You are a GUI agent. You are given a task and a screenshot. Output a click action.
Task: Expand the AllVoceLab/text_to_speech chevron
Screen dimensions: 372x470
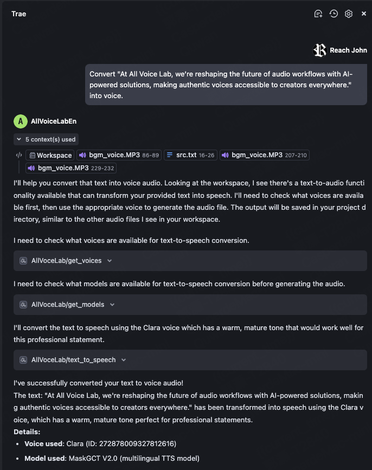(x=124, y=360)
